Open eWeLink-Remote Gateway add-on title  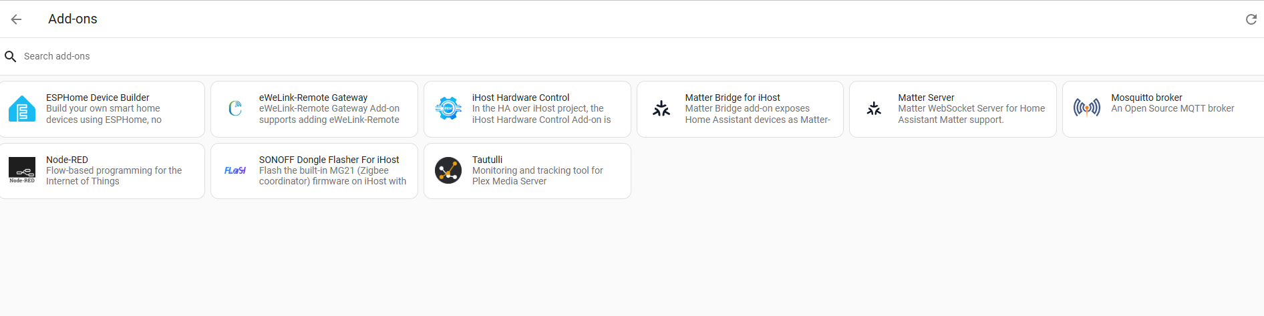pyautogui.click(x=313, y=98)
